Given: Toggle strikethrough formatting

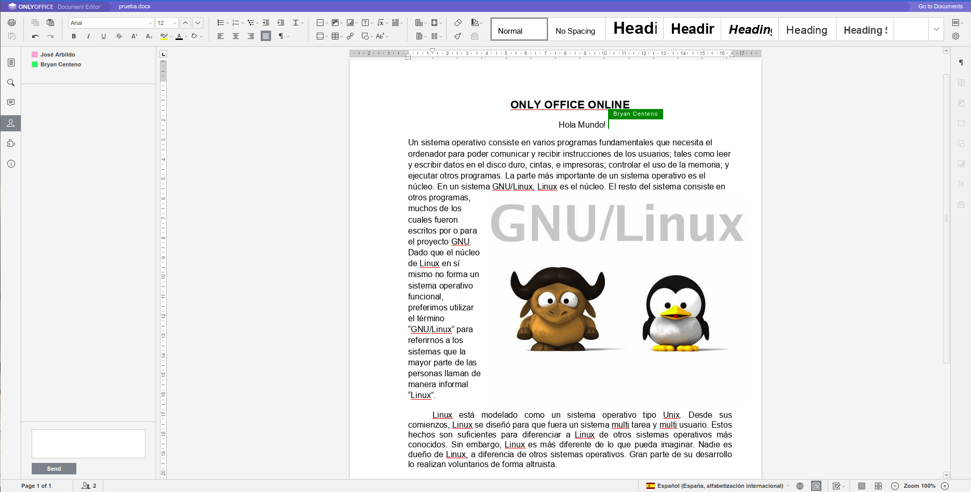Looking at the screenshot, I should click(x=119, y=36).
